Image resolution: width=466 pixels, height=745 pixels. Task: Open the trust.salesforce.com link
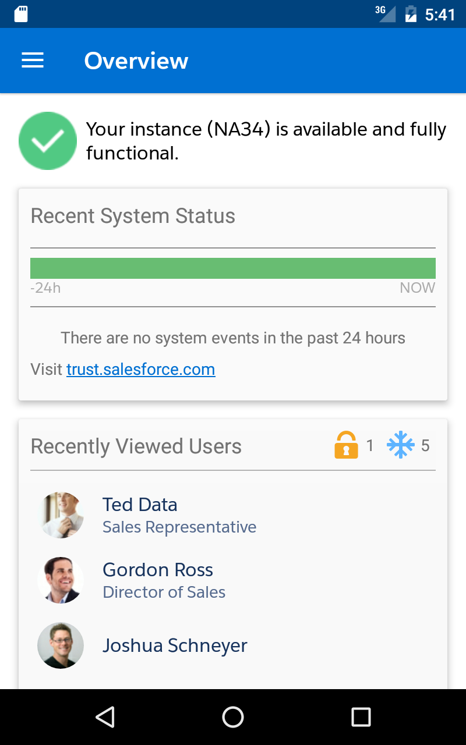click(141, 369)
